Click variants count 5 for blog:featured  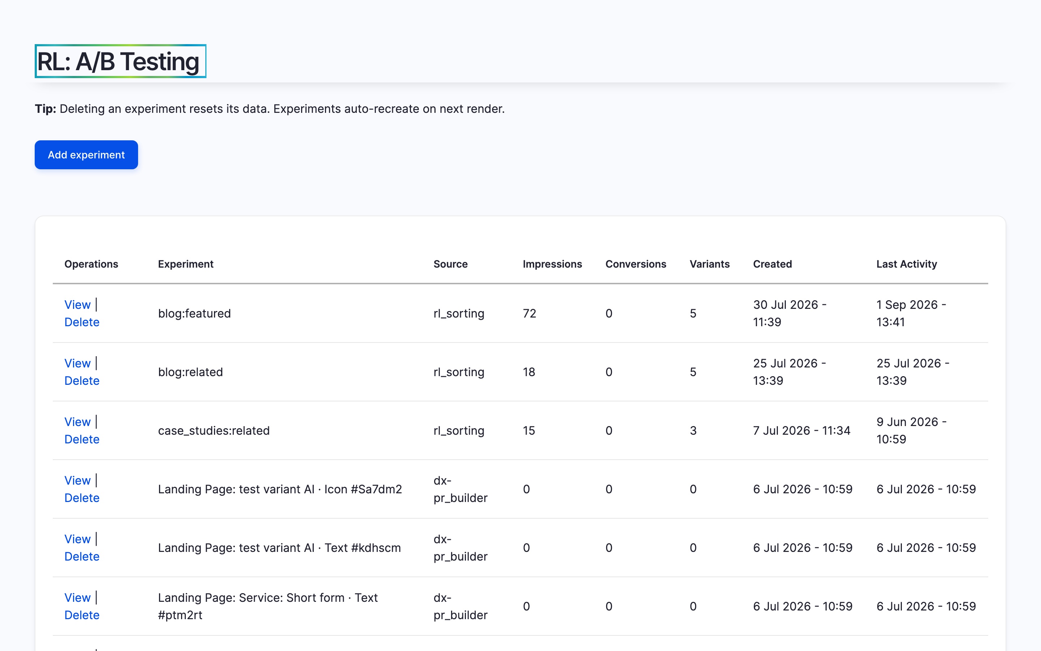coord(693,314)
